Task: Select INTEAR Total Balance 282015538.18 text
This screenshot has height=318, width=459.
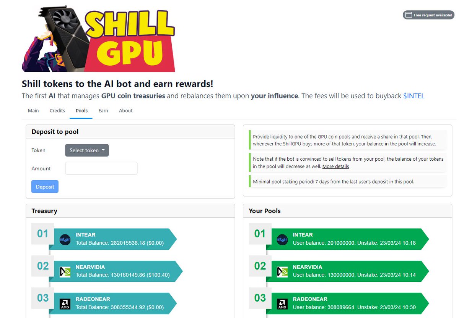Action: point(120,243)
